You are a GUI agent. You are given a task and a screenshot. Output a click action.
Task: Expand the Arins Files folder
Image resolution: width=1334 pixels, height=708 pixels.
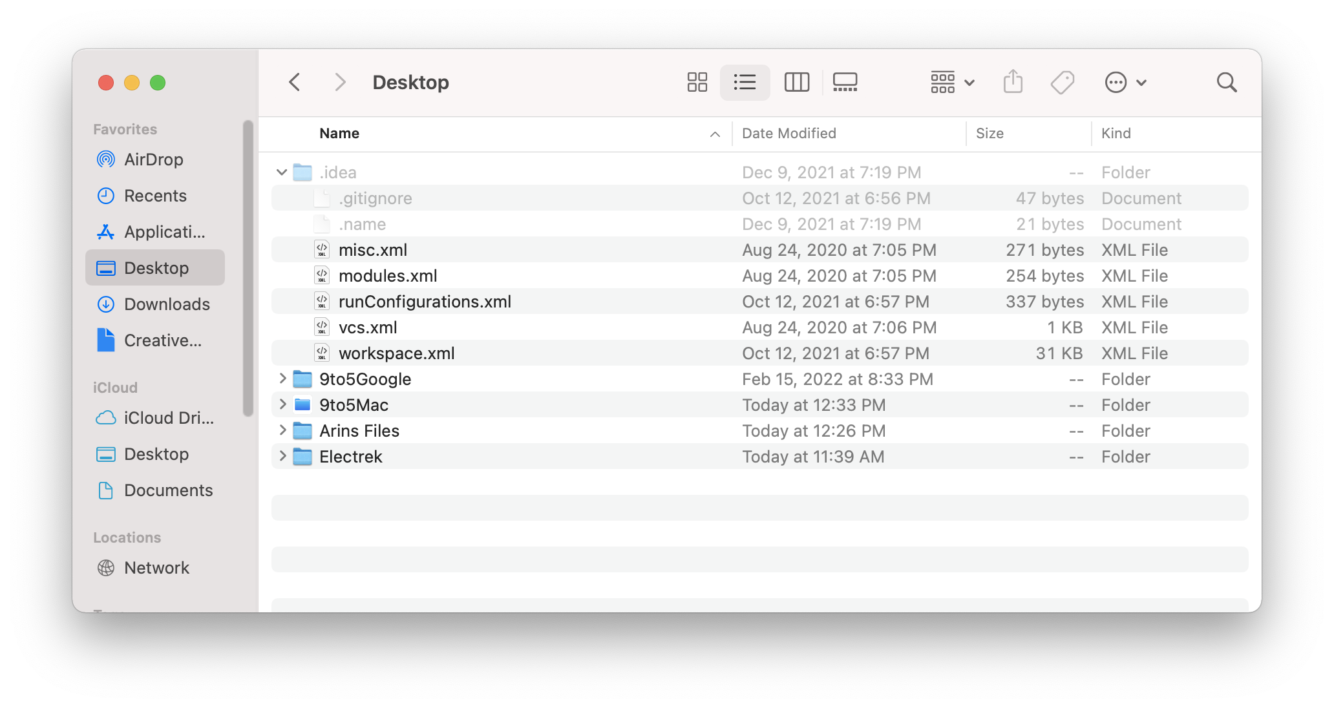click(x=281, y=430)
